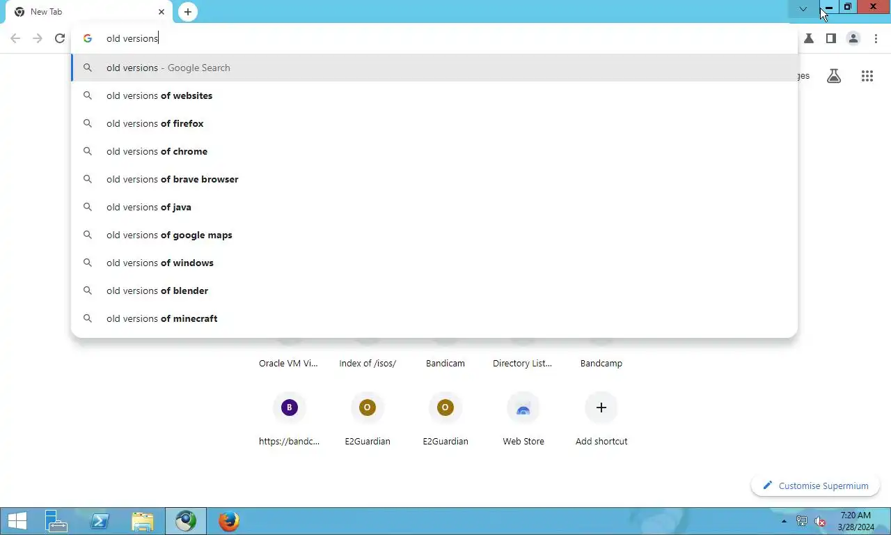Choose 'old versions of java' suggestion
The height and width of the screenshot is (535, 891).
click(434, 207)
